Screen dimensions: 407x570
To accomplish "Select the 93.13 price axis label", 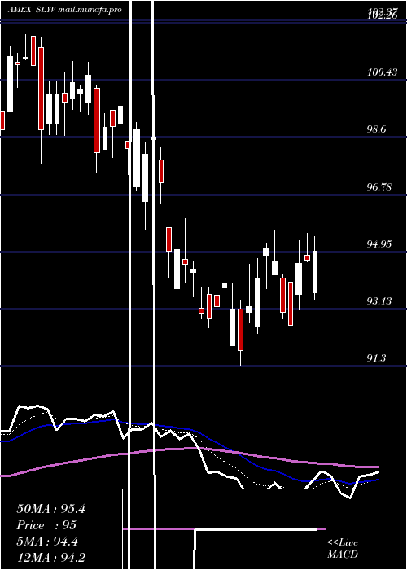I will [379, 301].
